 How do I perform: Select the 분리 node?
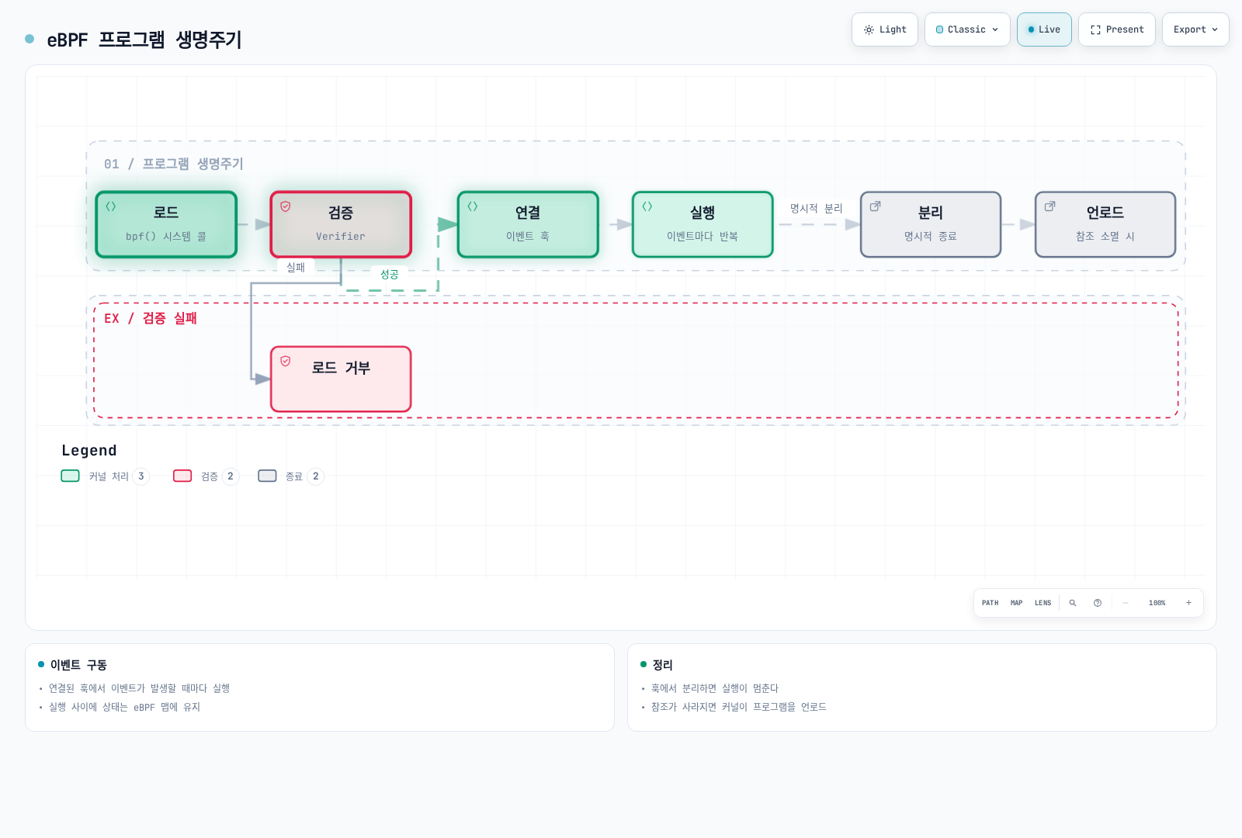pos(931,224)
